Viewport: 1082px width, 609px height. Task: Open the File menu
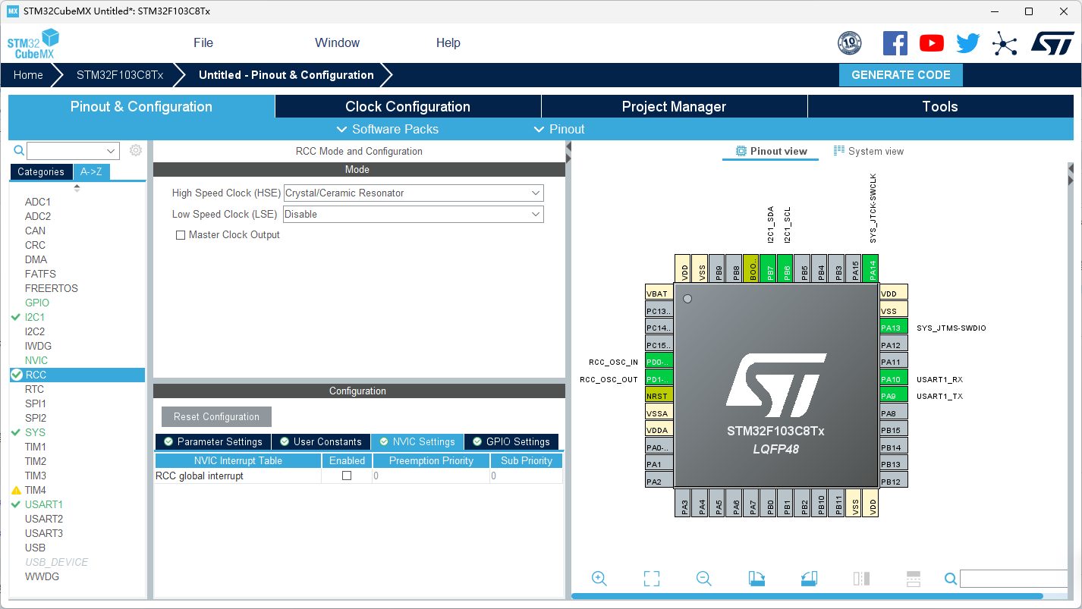[x=203, y=43]
